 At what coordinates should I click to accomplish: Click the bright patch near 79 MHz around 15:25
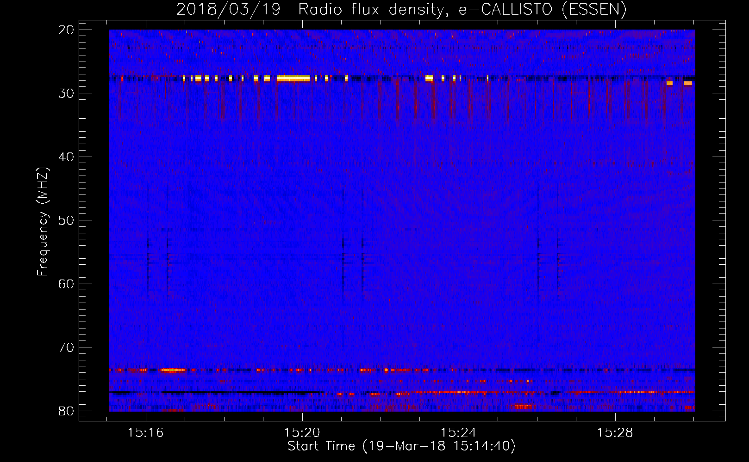pyautogui.click(x=524, y=407)
